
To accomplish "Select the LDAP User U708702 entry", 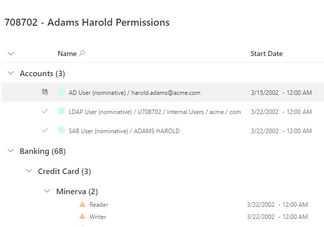I will 154,111.
